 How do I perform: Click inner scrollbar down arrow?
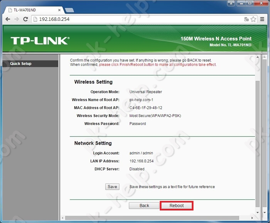258,213
